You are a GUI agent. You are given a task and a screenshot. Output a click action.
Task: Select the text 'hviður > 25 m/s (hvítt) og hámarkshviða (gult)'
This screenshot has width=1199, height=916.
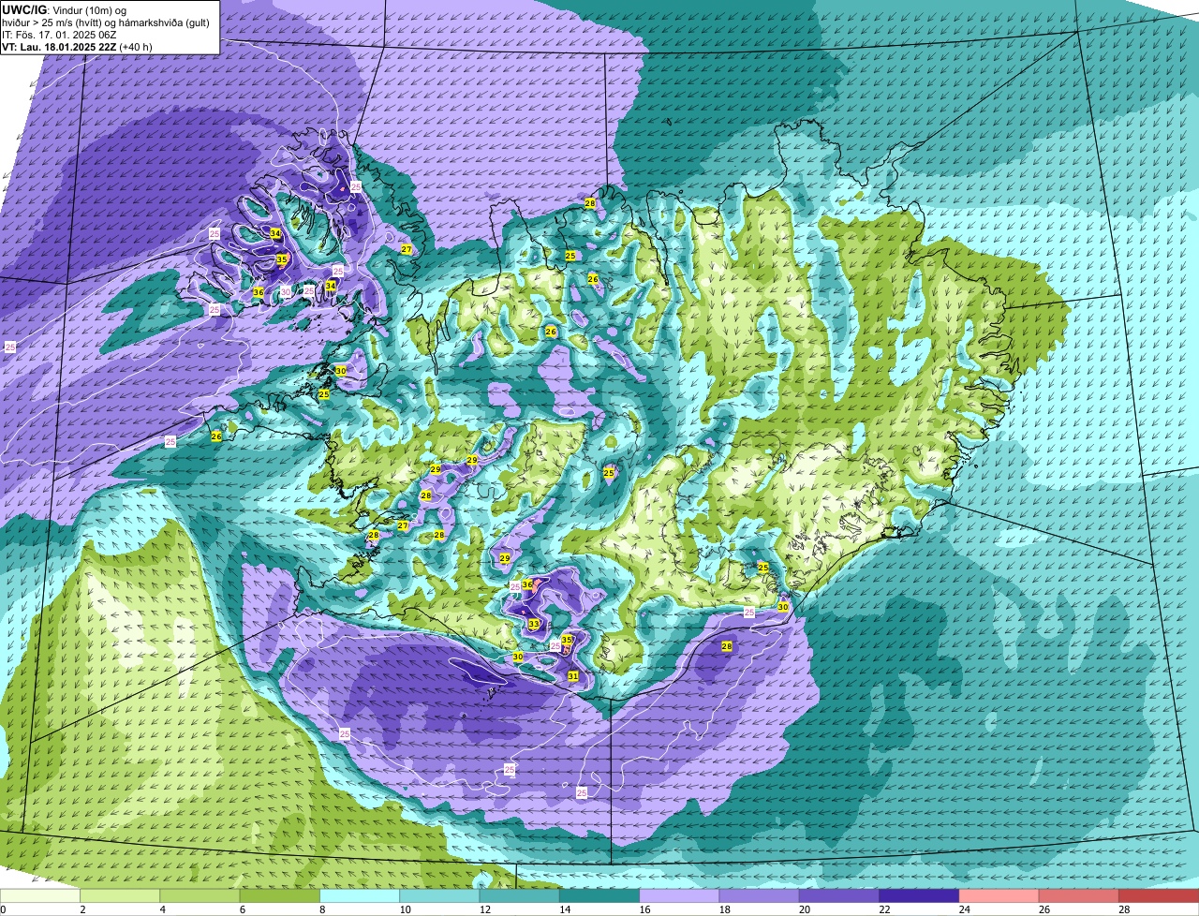[x=106, y=22]
